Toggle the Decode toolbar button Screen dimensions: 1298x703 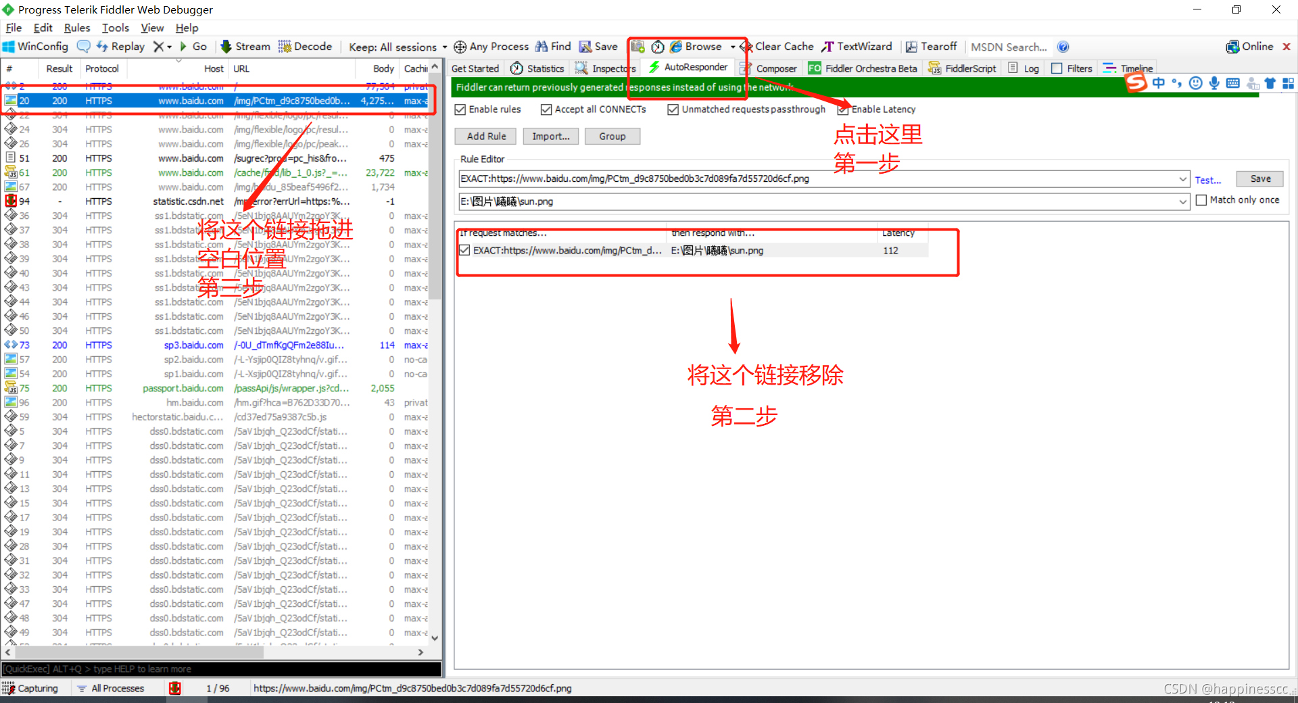(x=305, y=47)
